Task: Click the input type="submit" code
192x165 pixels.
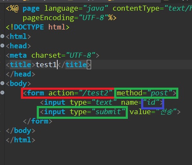Action: point(83,112)
